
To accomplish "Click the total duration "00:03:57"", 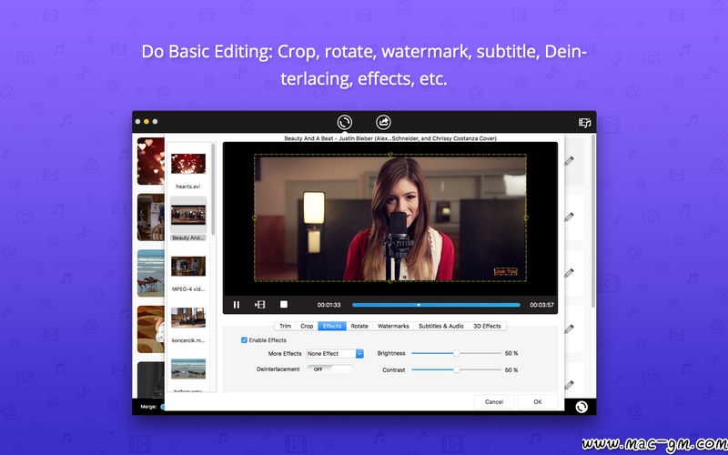I will point(541,305).
